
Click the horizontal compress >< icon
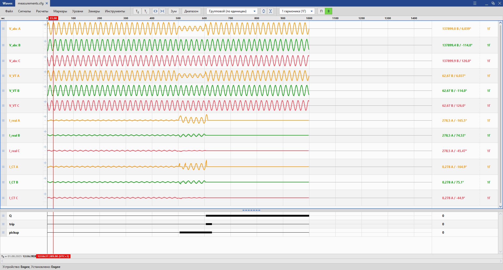pyautogui.click(x=162, y=11)
